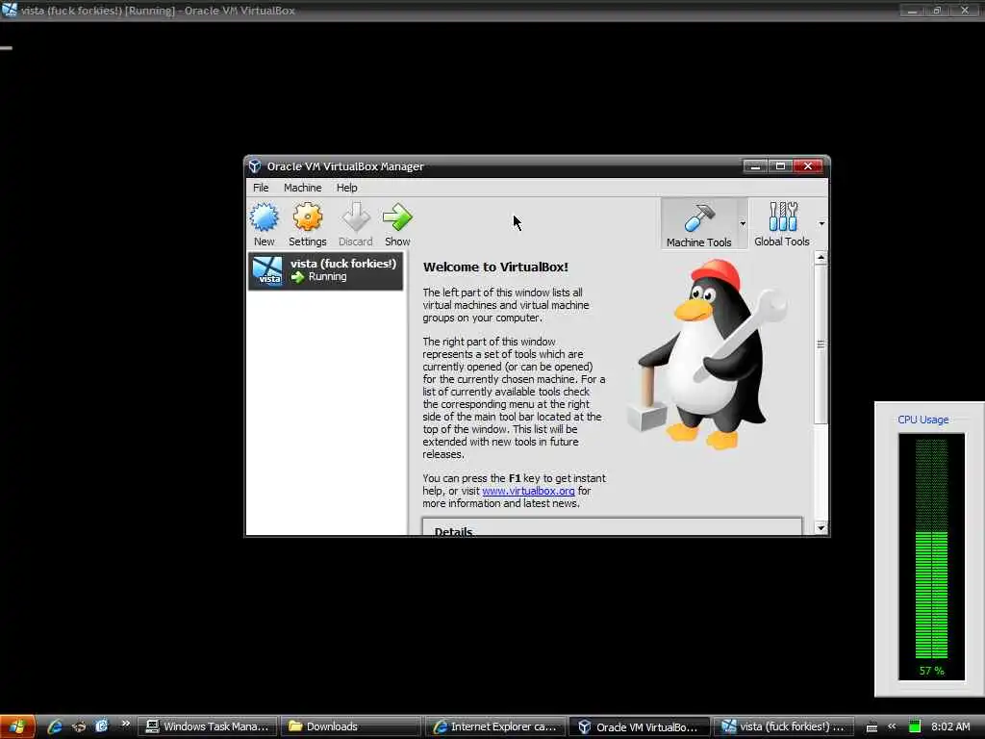The image size is (985, 739).
Task: Click the 57 % CPU value
Action: tap(931, 671)
